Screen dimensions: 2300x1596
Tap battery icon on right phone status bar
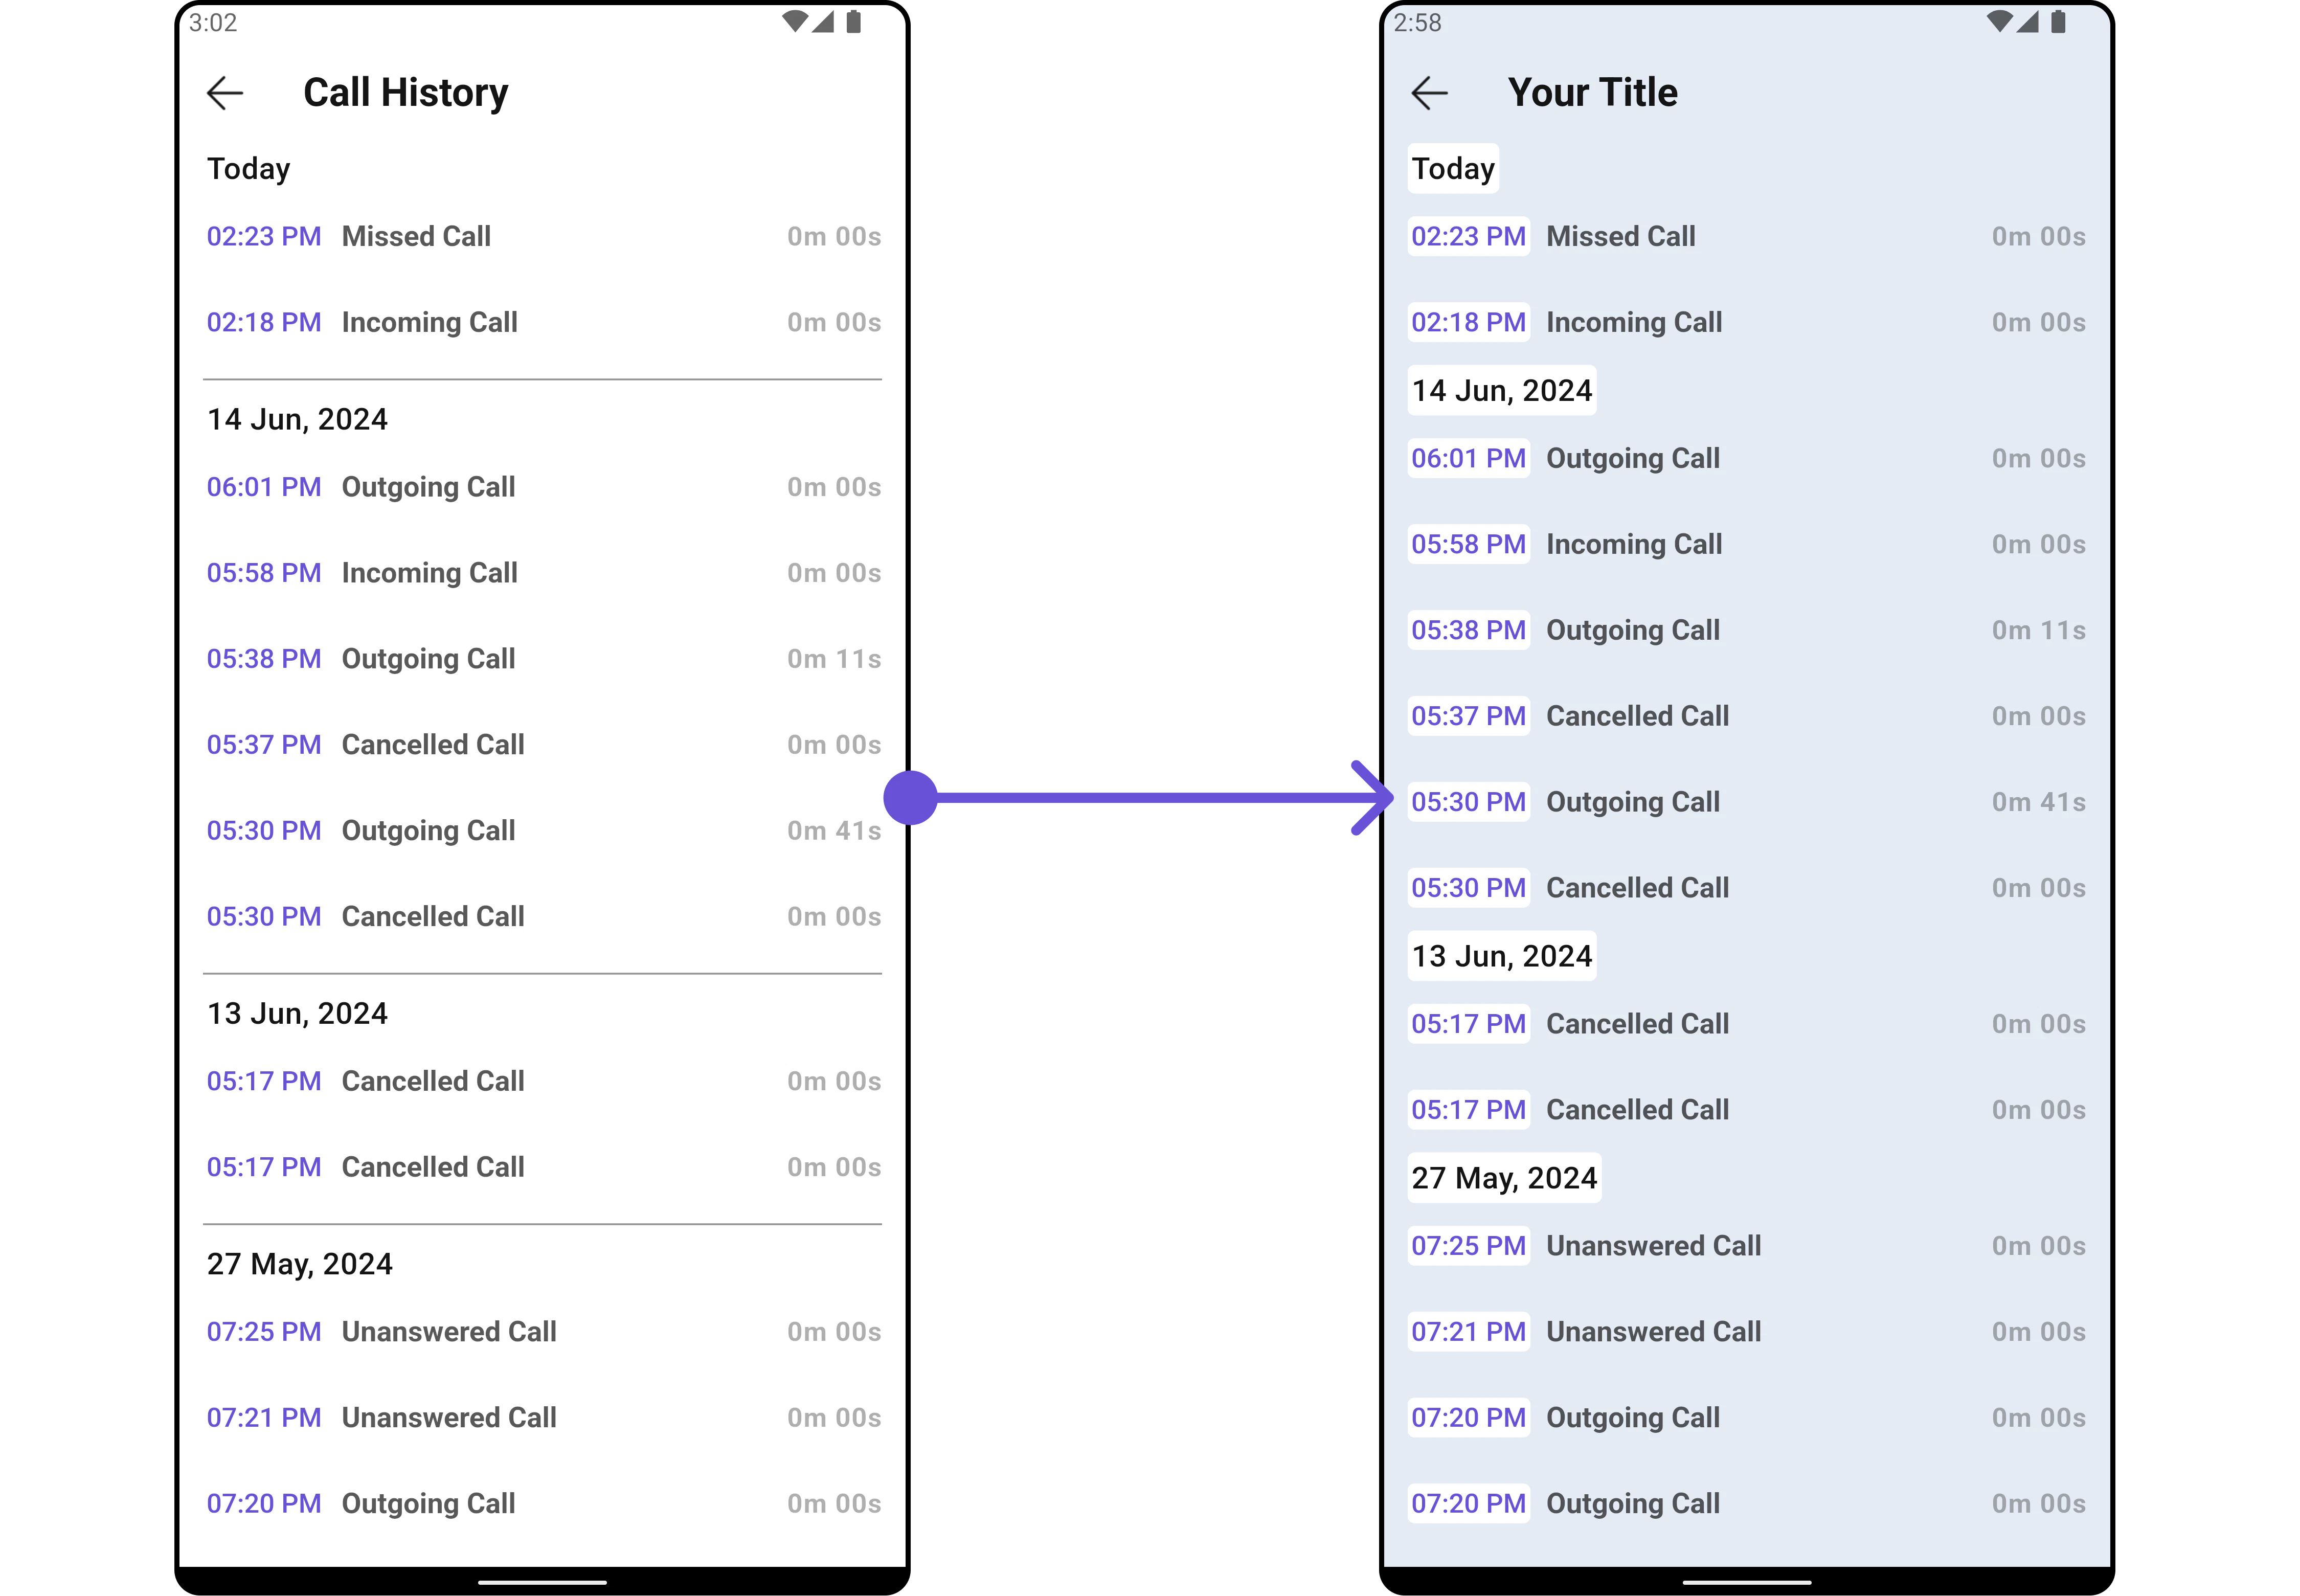point(2058,21)
